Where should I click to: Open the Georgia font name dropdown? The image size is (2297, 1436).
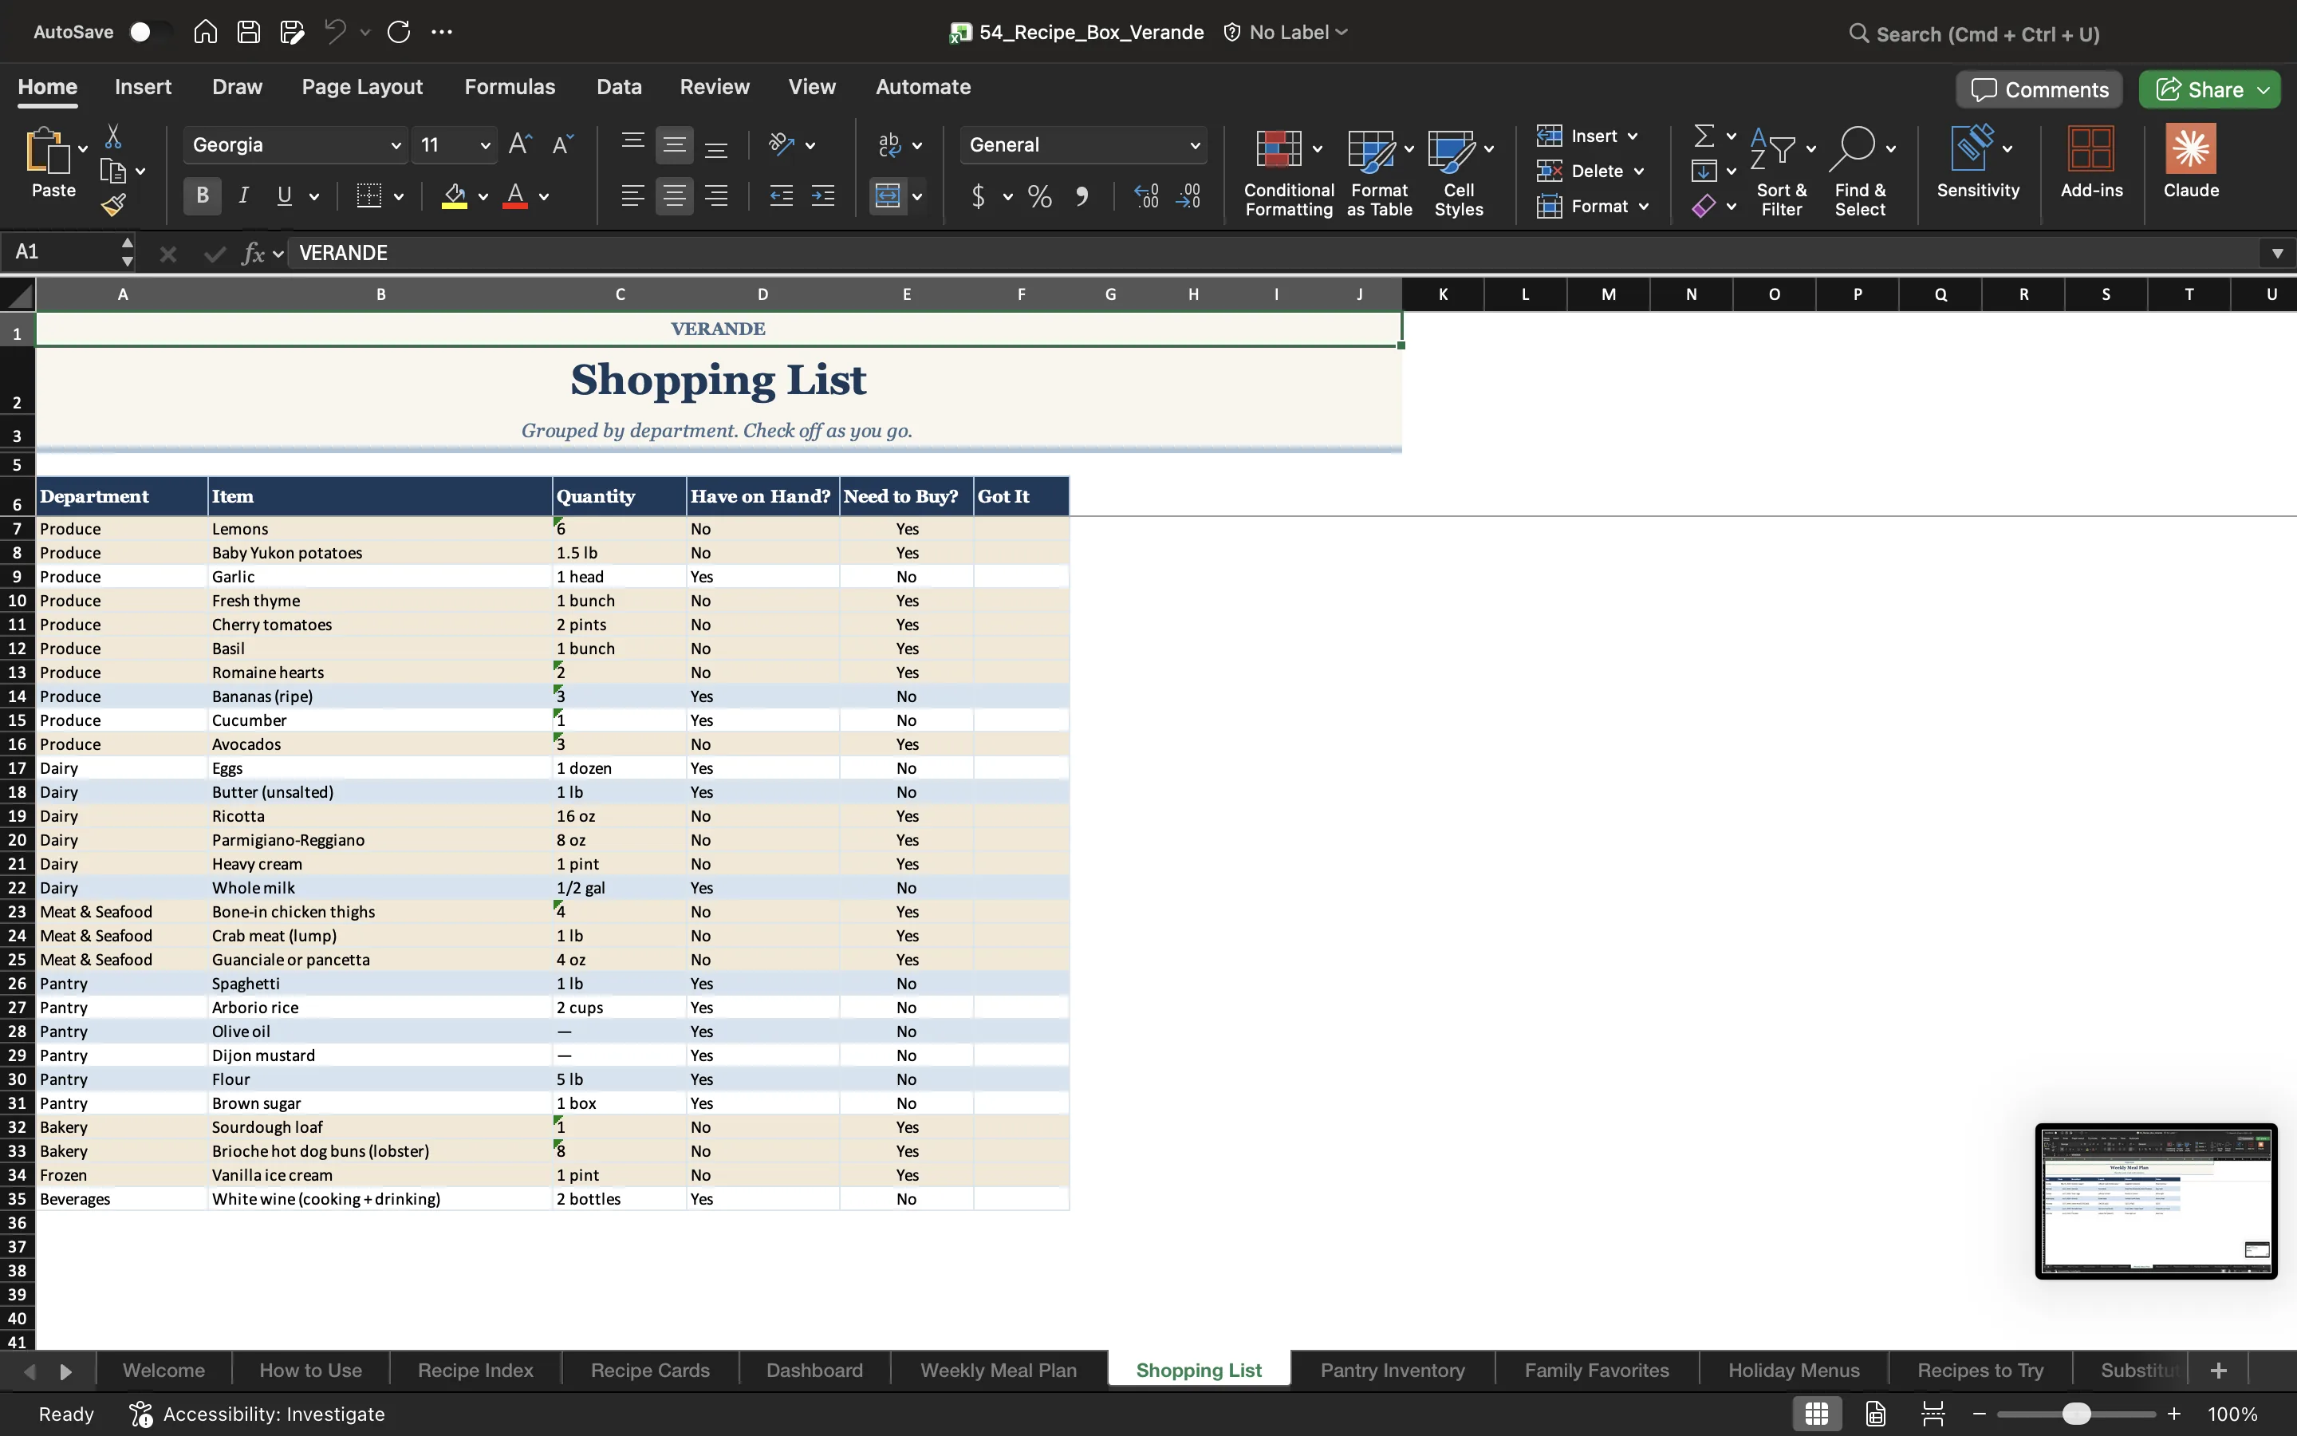click(396, 145)
